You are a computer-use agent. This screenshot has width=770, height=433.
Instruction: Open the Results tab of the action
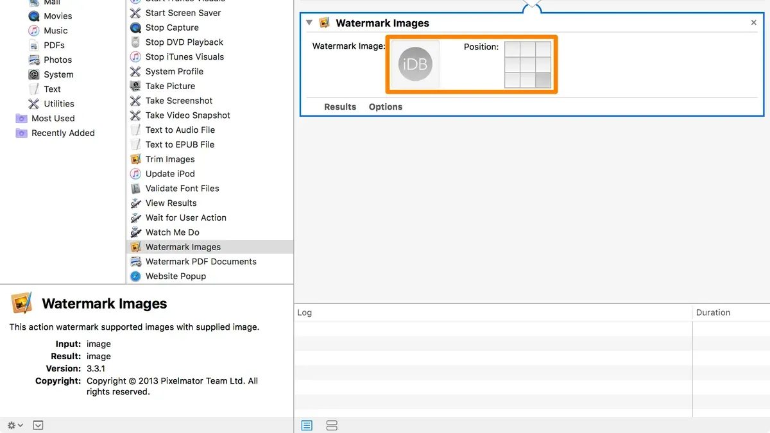tap(340, 107)
